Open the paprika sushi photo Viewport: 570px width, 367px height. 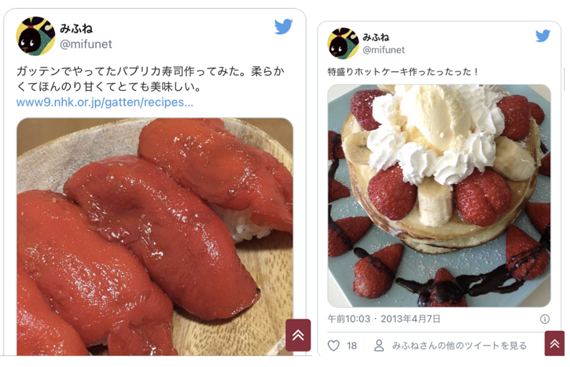[155, 237]
